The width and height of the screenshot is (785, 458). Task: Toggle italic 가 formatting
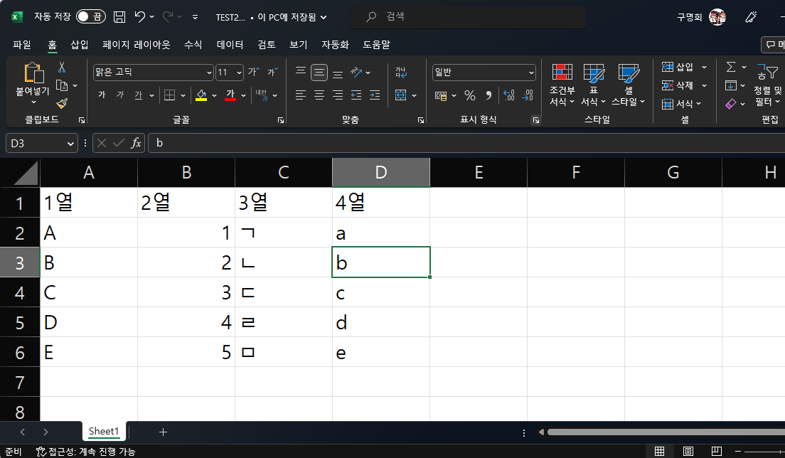120,95
